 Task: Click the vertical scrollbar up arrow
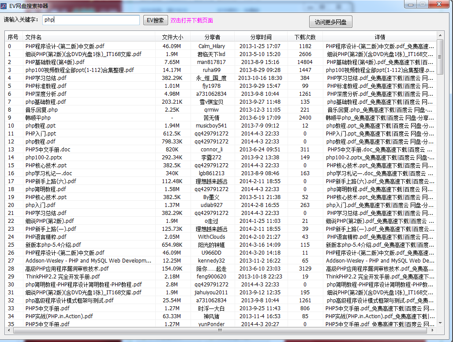tap(440, 35)
